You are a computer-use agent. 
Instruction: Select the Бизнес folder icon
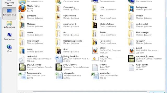pyautogui.click(x=94, y=34)
